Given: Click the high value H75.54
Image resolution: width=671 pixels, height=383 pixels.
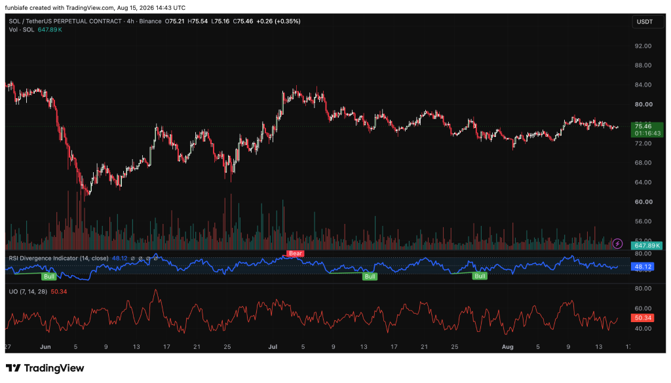Looking at the screenshot, I should click(x=198, y=21).
